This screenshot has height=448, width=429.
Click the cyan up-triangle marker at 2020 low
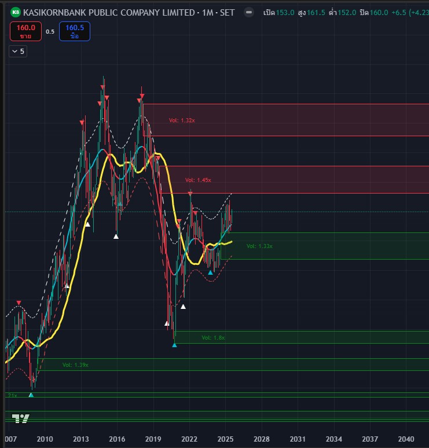point(174,345)
